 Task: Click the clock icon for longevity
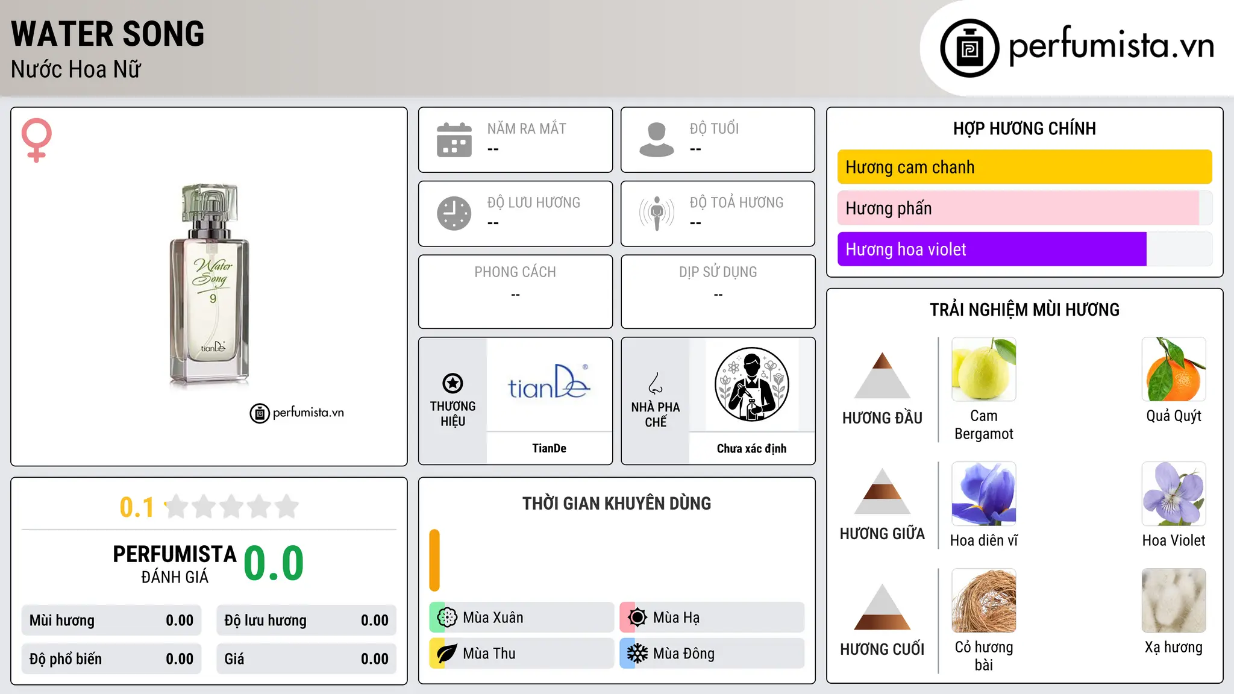[454, 213]
